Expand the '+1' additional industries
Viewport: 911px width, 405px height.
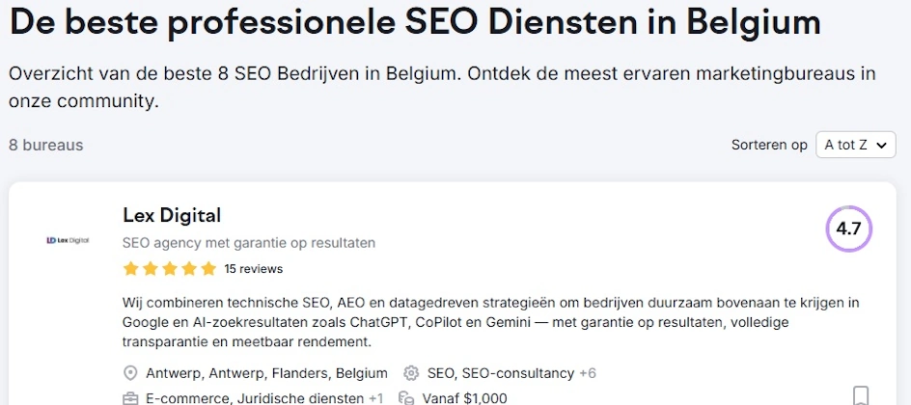tap(375, 398)
